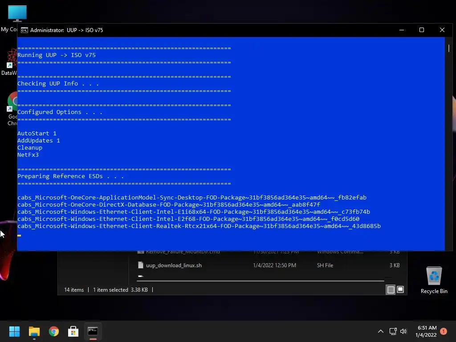
Task: Click the 'AddUpdates 1' line
Action: pos(39,140)
